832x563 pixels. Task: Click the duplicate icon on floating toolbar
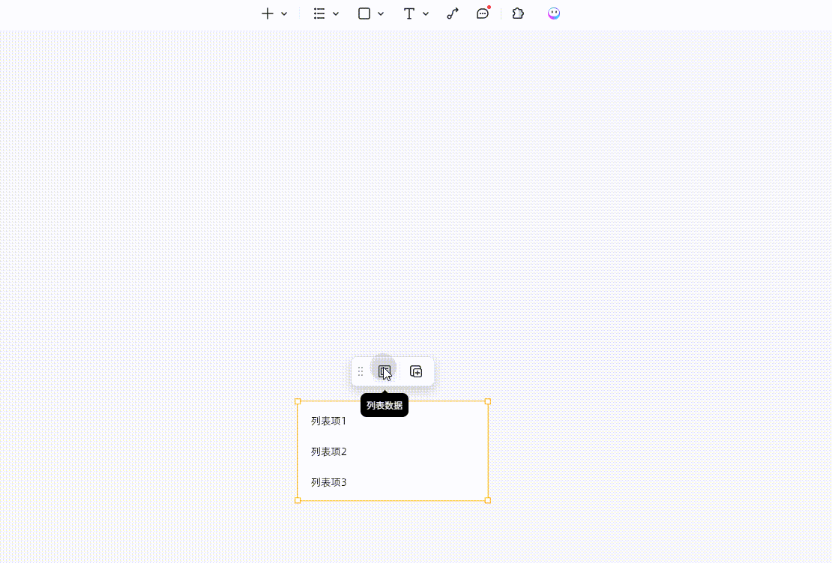416,371
